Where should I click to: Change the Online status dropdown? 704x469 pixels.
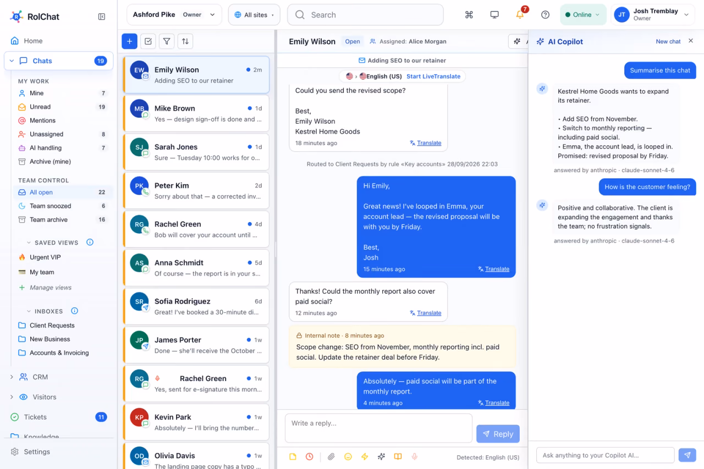(582, 15)
